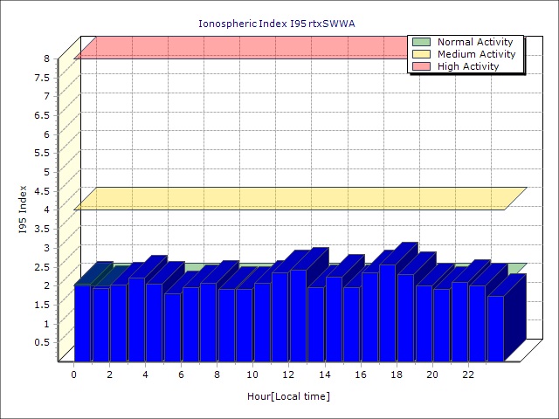Click the x-axis tick label "12"
This screenshot has width=559, height=419.
tap(288, 374)
